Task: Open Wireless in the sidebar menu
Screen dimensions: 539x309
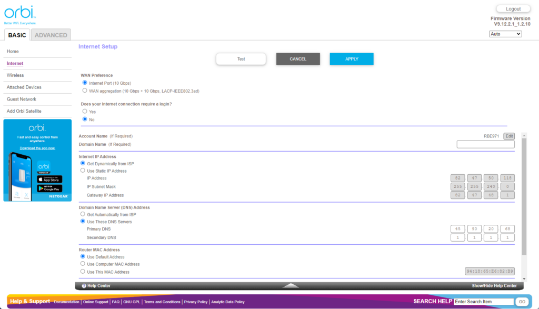Action: pyautogui.click(x=15, y=75)
